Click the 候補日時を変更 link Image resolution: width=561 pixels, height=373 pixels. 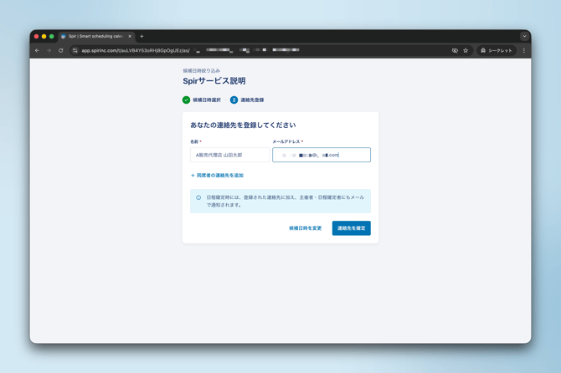tap(305, 228)
